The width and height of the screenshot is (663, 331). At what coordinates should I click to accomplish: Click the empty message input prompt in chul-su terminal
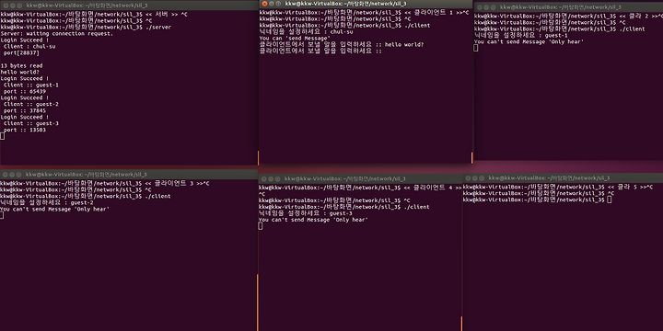321,51
